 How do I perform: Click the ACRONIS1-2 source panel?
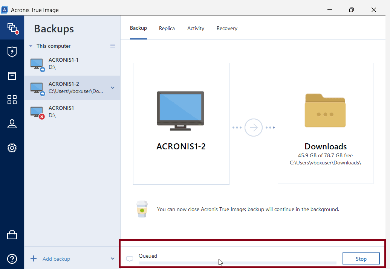[x=181, y=124]
